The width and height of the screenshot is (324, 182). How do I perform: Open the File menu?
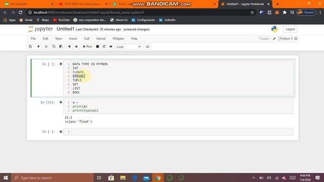(33, 38)
